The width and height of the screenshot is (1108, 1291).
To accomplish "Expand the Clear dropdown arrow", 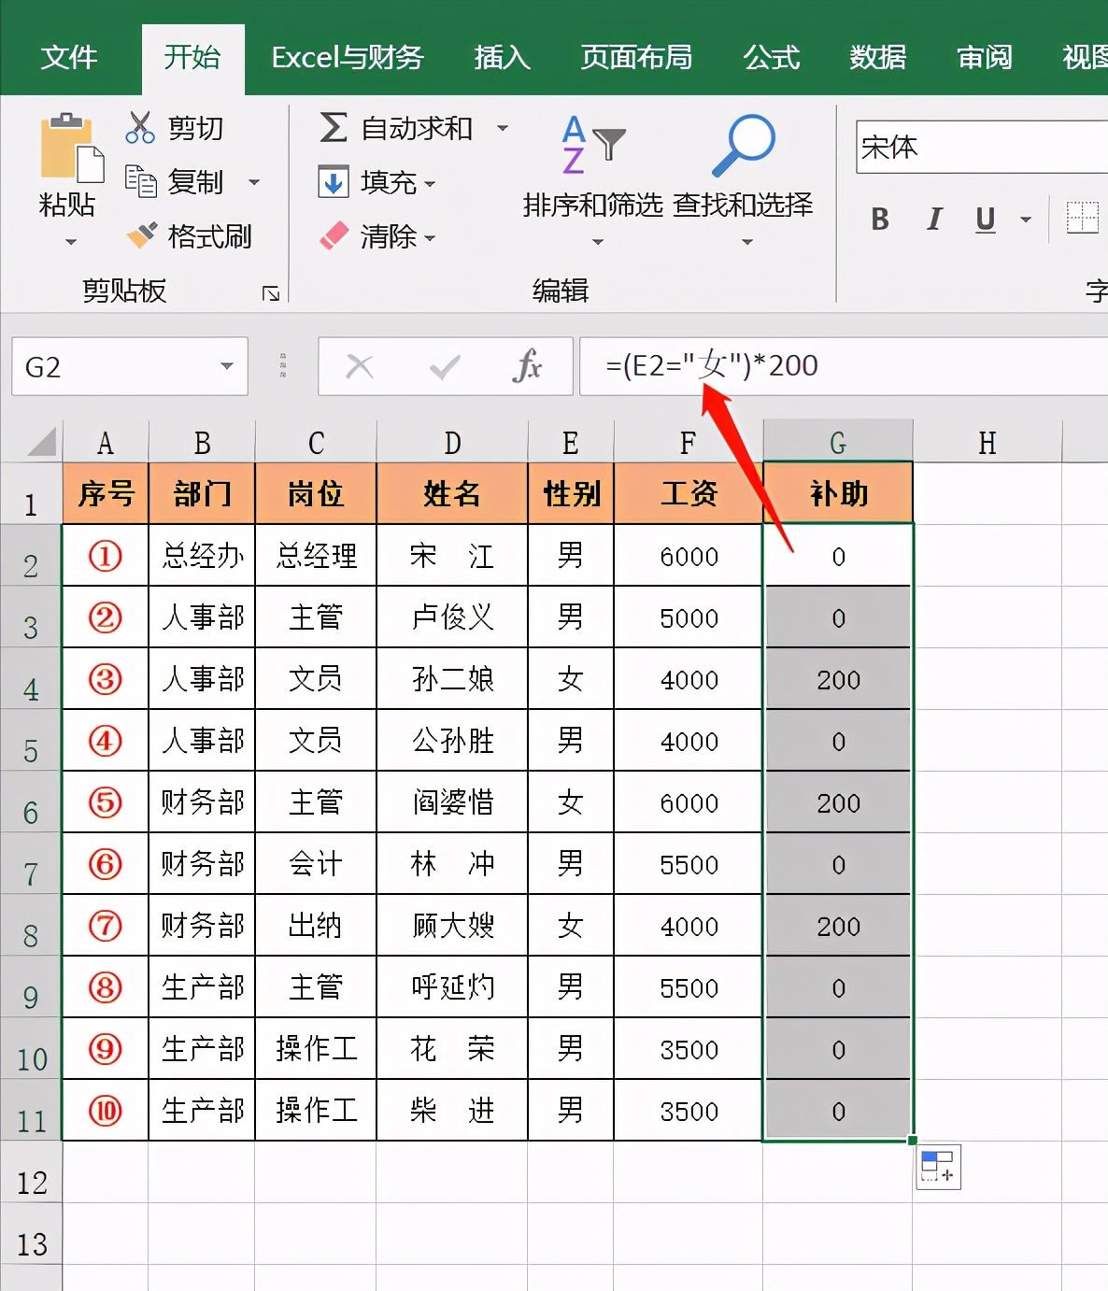I will point(430,238).
